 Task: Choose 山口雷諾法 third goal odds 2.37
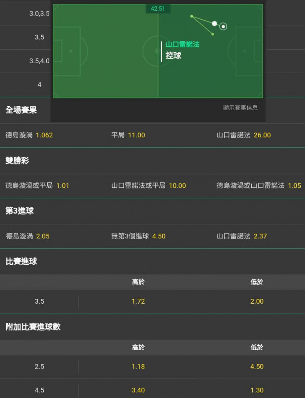tap(242, 236)
